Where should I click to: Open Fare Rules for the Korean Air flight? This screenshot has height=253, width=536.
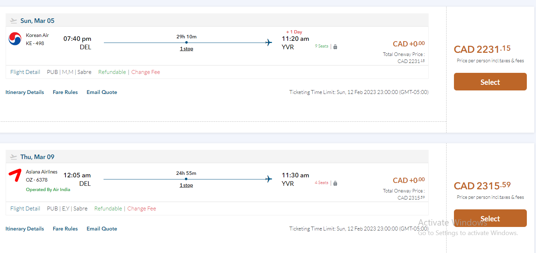(x=65, y=92)
